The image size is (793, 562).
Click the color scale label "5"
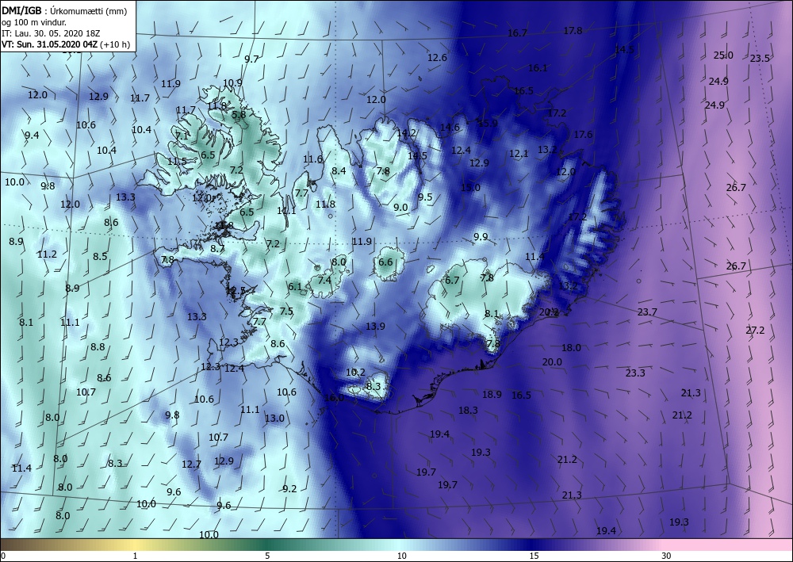click(x=267, y=556)
